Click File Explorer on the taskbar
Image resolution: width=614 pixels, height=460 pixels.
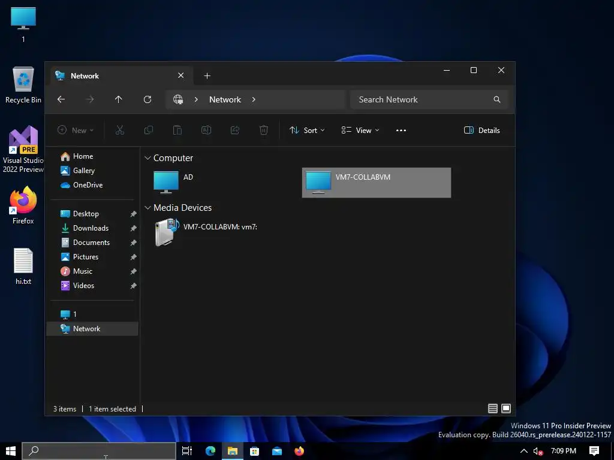(233, 451)
